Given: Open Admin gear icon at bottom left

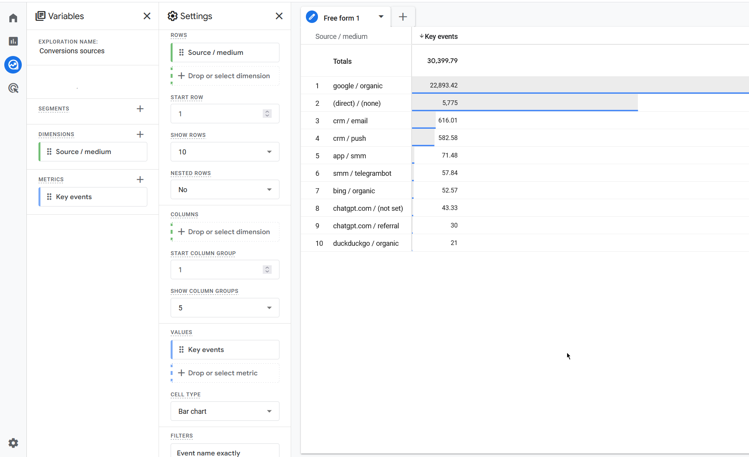Looking at the screenshot, I should click(x=13, y=443).
